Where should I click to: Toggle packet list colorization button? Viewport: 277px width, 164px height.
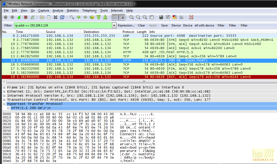[115, 17]
